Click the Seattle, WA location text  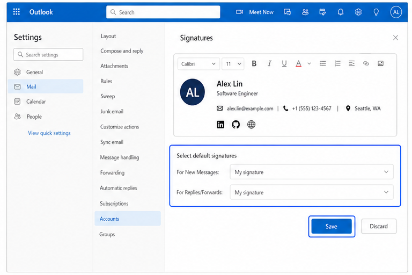367,108
